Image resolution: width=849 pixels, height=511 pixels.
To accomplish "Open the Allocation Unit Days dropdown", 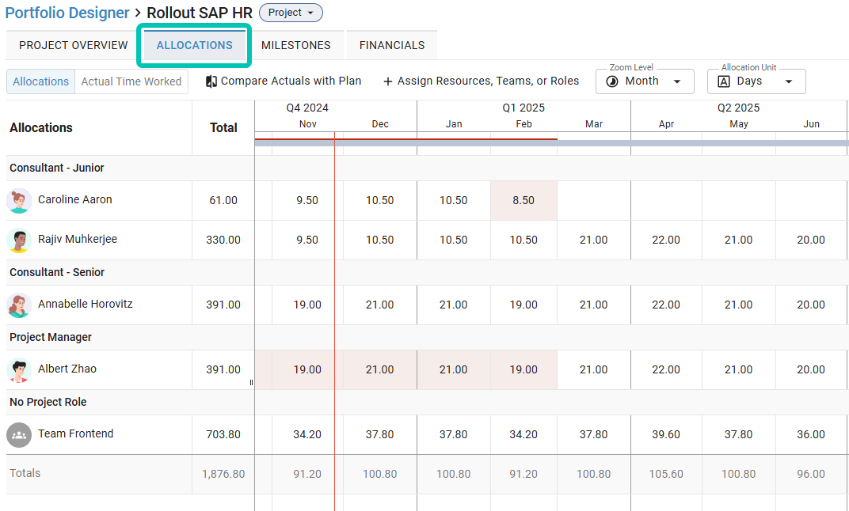I will click(x=756, y=81).
